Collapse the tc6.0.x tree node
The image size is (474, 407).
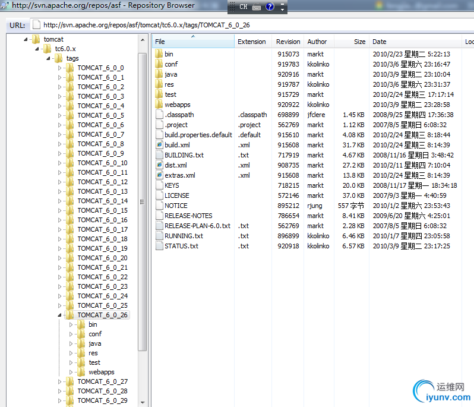point(37,49)
